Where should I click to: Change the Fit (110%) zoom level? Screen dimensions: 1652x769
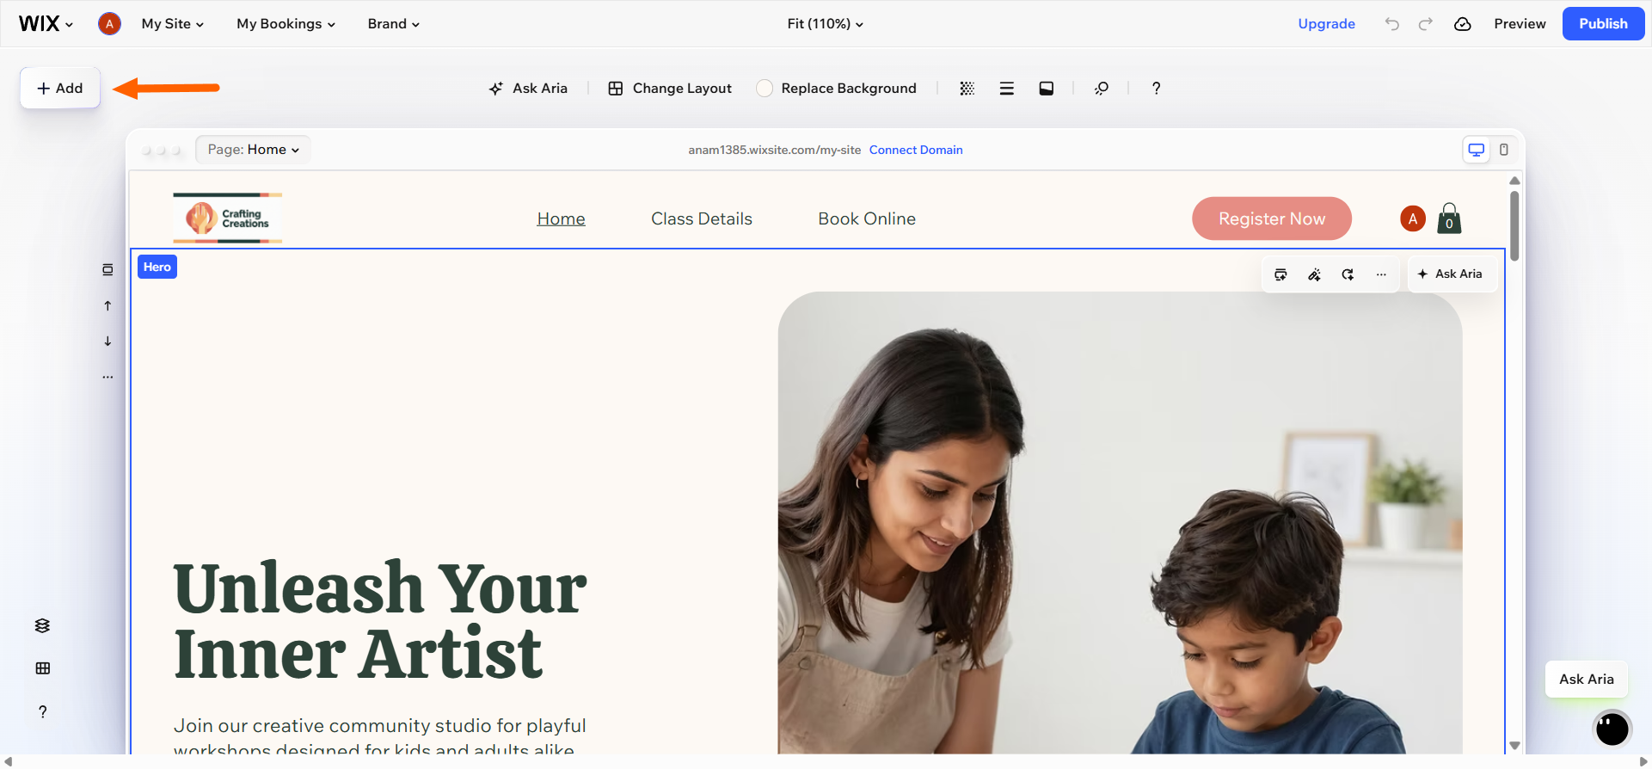[x=825, y=24]
